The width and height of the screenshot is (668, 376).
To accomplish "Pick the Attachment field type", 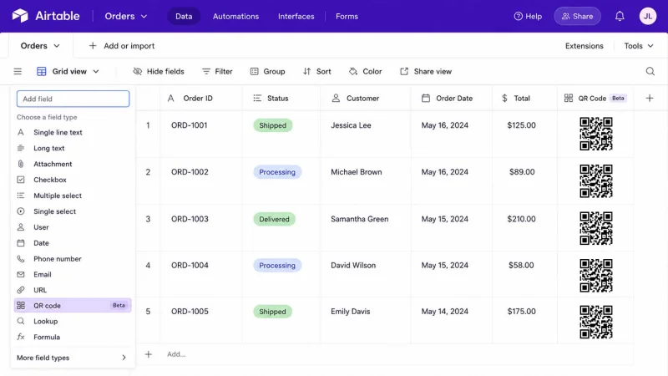I will [73, 164].
